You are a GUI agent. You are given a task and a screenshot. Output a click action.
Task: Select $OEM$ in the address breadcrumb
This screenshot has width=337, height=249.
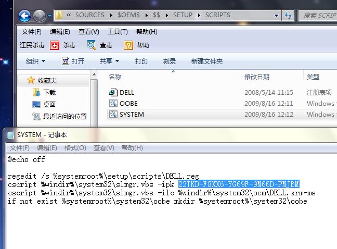click(128, 15)
